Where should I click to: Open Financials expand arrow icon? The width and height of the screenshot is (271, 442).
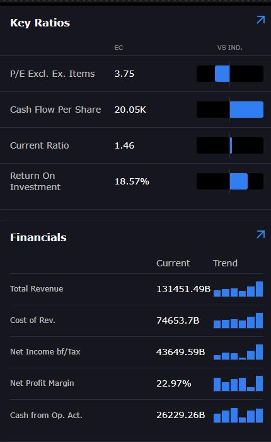click(x=260, y=234)
